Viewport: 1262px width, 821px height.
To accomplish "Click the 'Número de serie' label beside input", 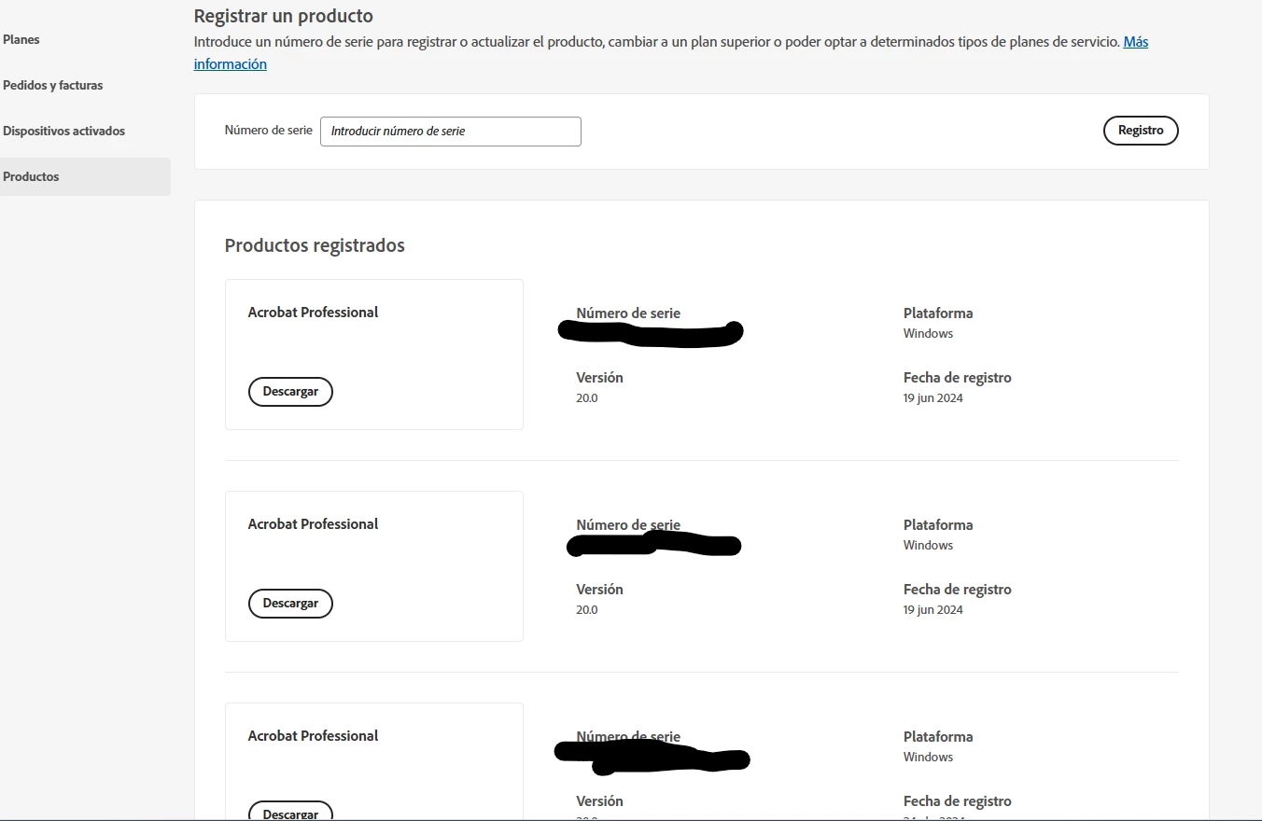I will click(269, 131).
